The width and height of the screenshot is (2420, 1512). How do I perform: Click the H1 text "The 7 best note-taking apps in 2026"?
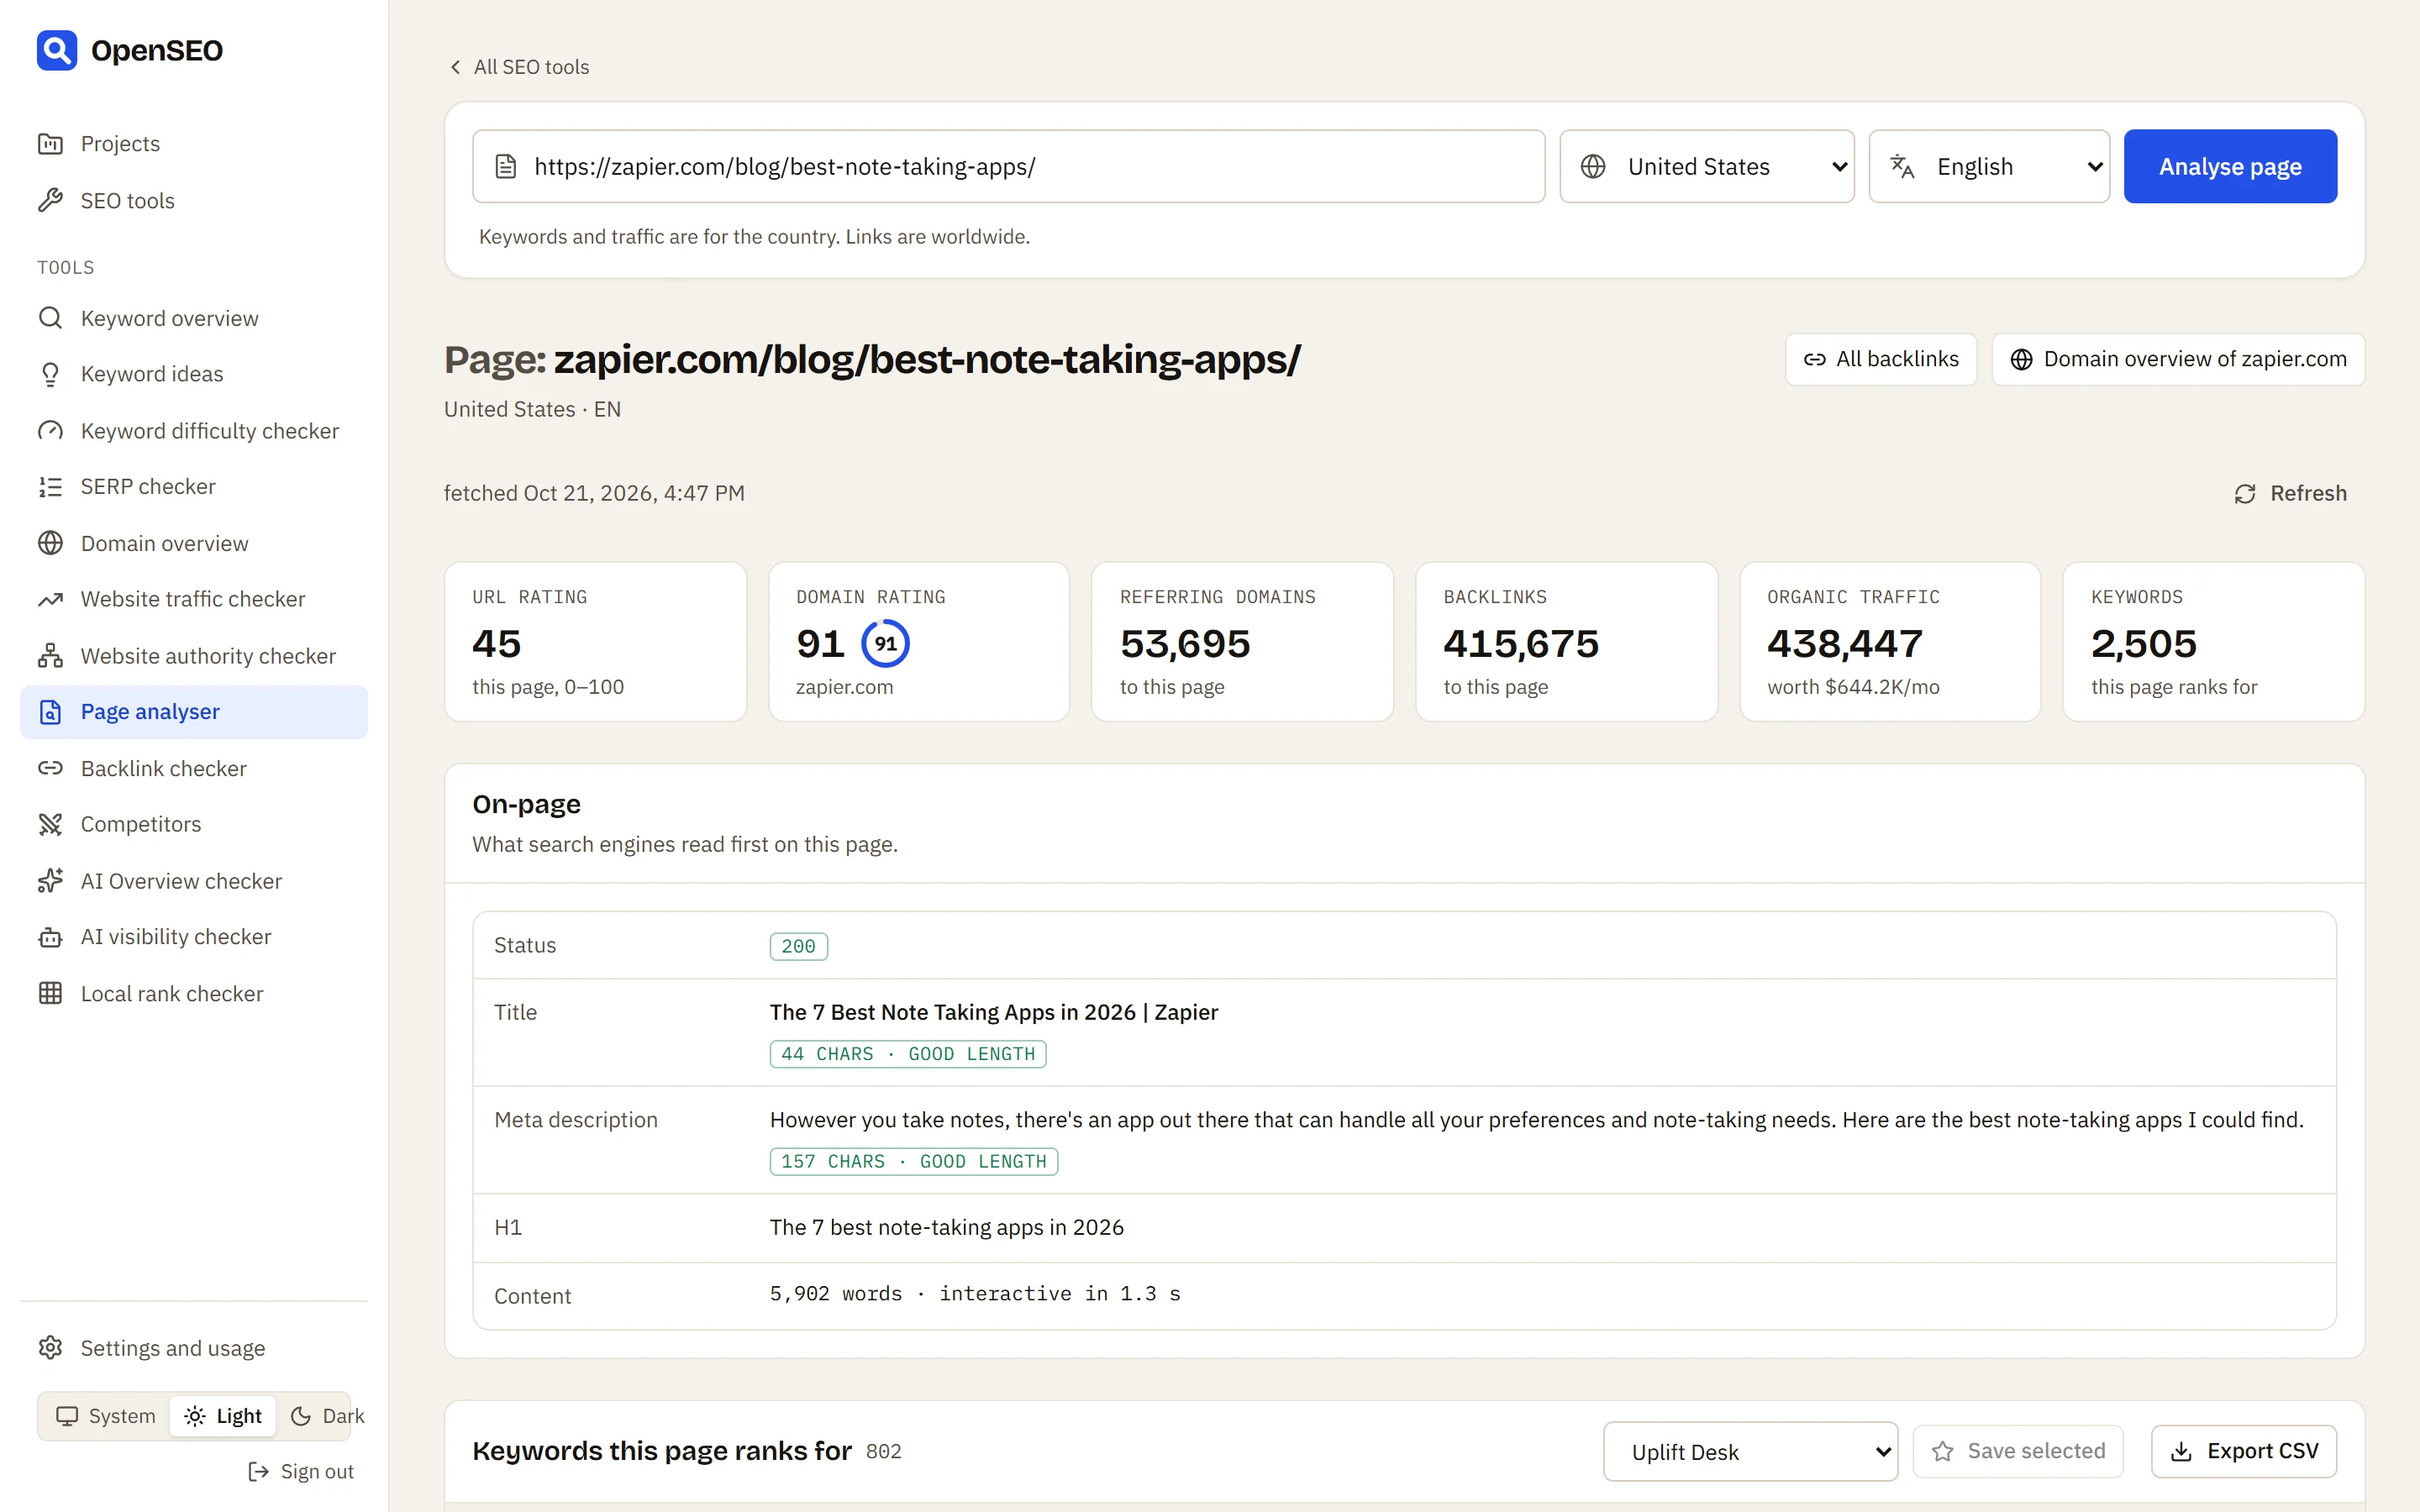point(946,1228)
